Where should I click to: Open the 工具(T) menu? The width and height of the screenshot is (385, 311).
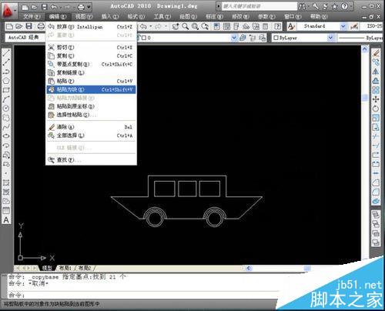tap(162, 17)
